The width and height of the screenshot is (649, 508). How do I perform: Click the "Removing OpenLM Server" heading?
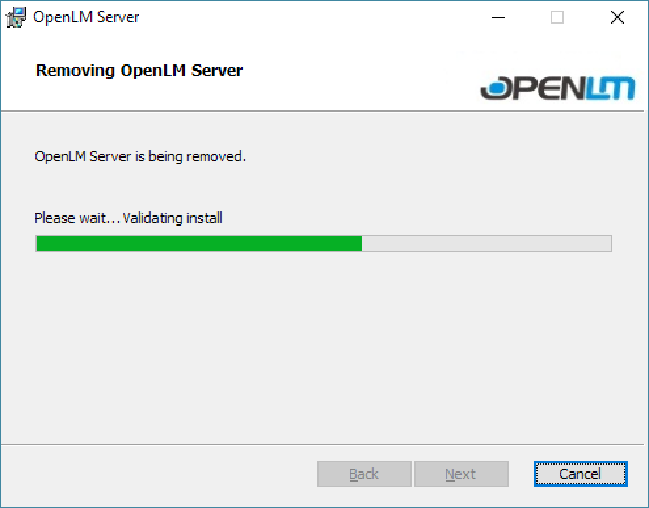[139, 71]
